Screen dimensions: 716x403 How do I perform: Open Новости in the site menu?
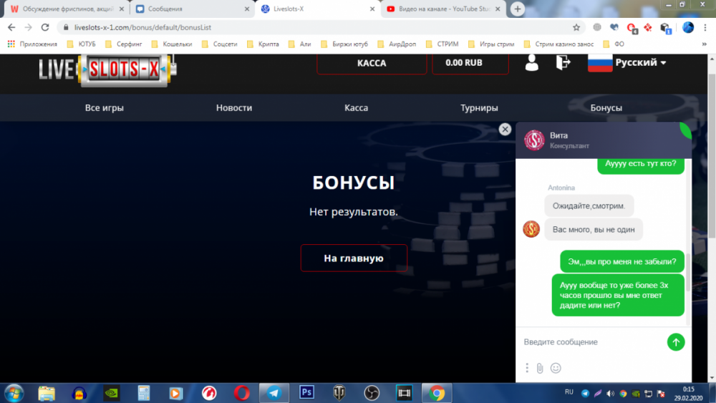point(234,108)
